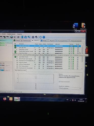Click the minus icon in Drive Power Cycle Count row

(69, 59)
